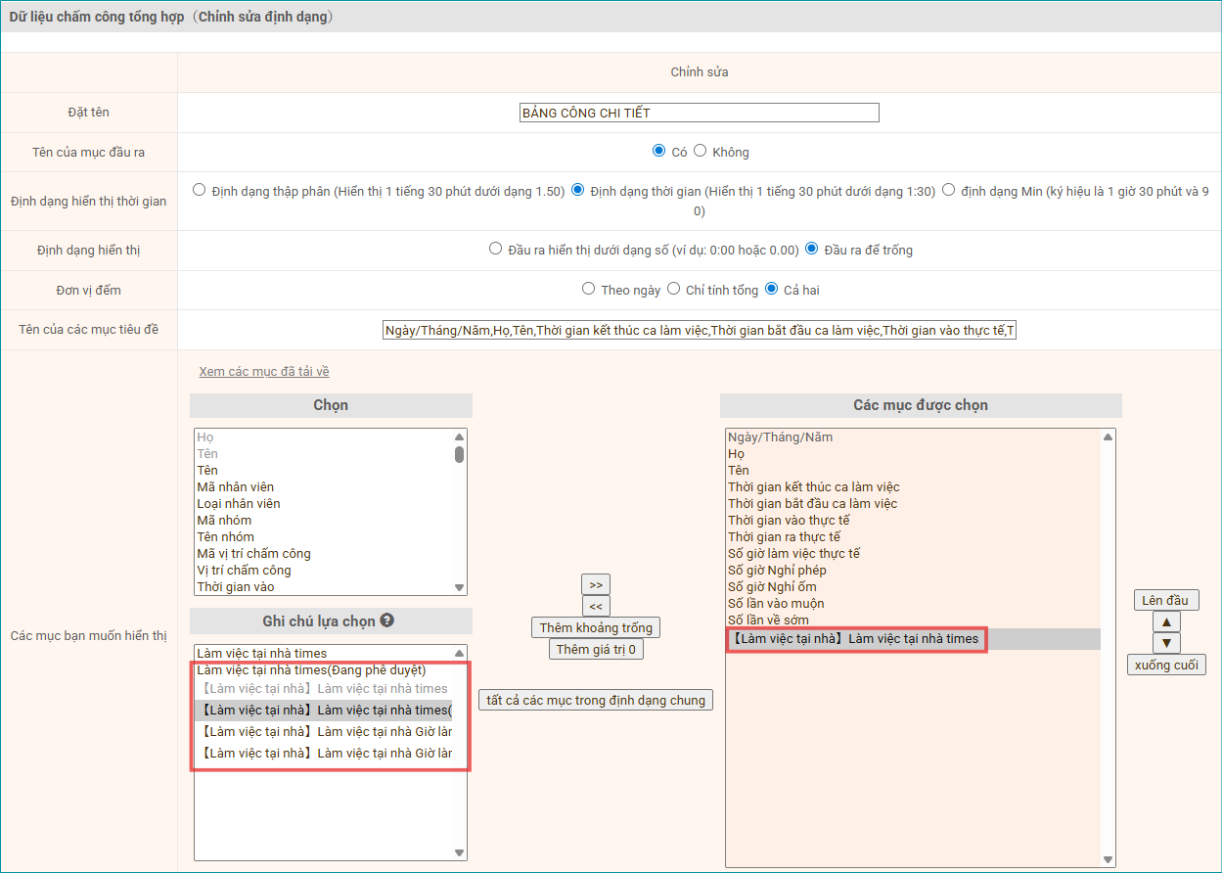This screenshot has height=873, width=1222.
Task: Click the << remove-from-selected button
Action: [x=596, y=606]
